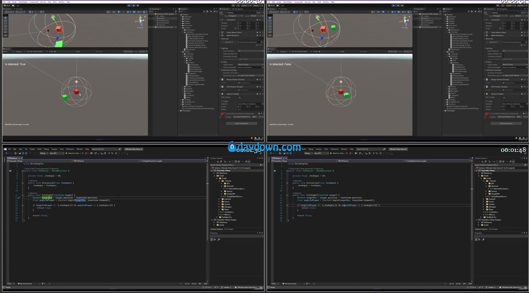Click material preview sphere in 'Is detected: False' Unity
529x293 pixels.
pos(487,115)
